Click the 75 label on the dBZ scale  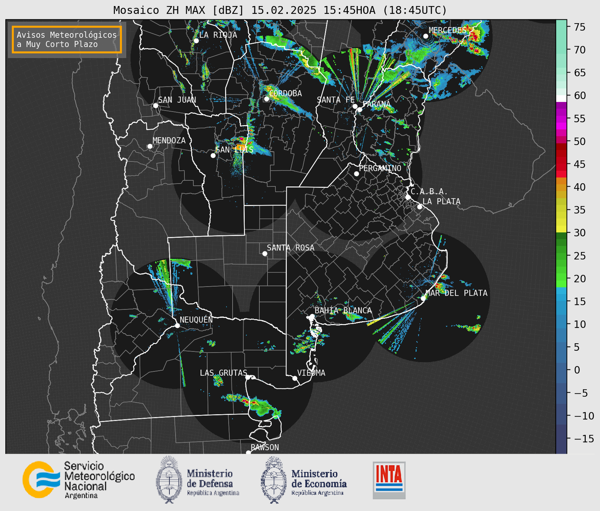pos(579,27)
